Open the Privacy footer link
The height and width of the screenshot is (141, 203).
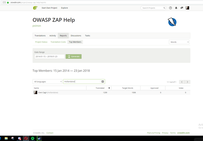(x=165, y=133)
